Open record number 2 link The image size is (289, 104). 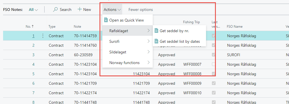[x=33, y=45]
